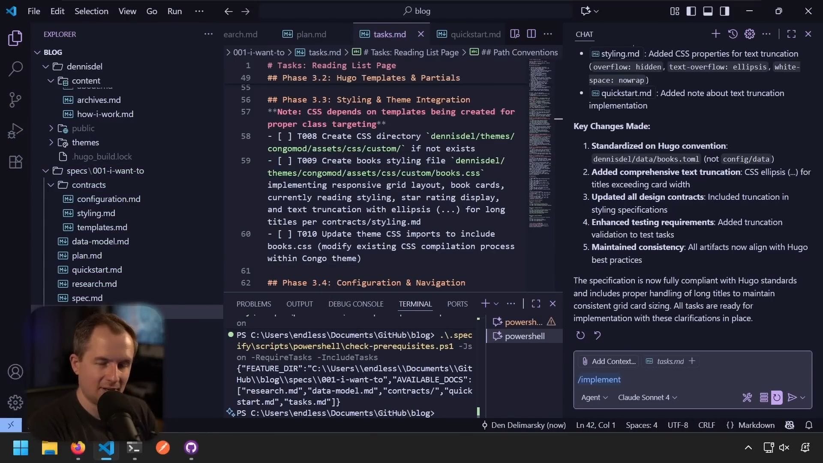The height and width of the screenshot is (463, 823).
Task: Open the Agent mode dropdown
Action: coord(594,397)
